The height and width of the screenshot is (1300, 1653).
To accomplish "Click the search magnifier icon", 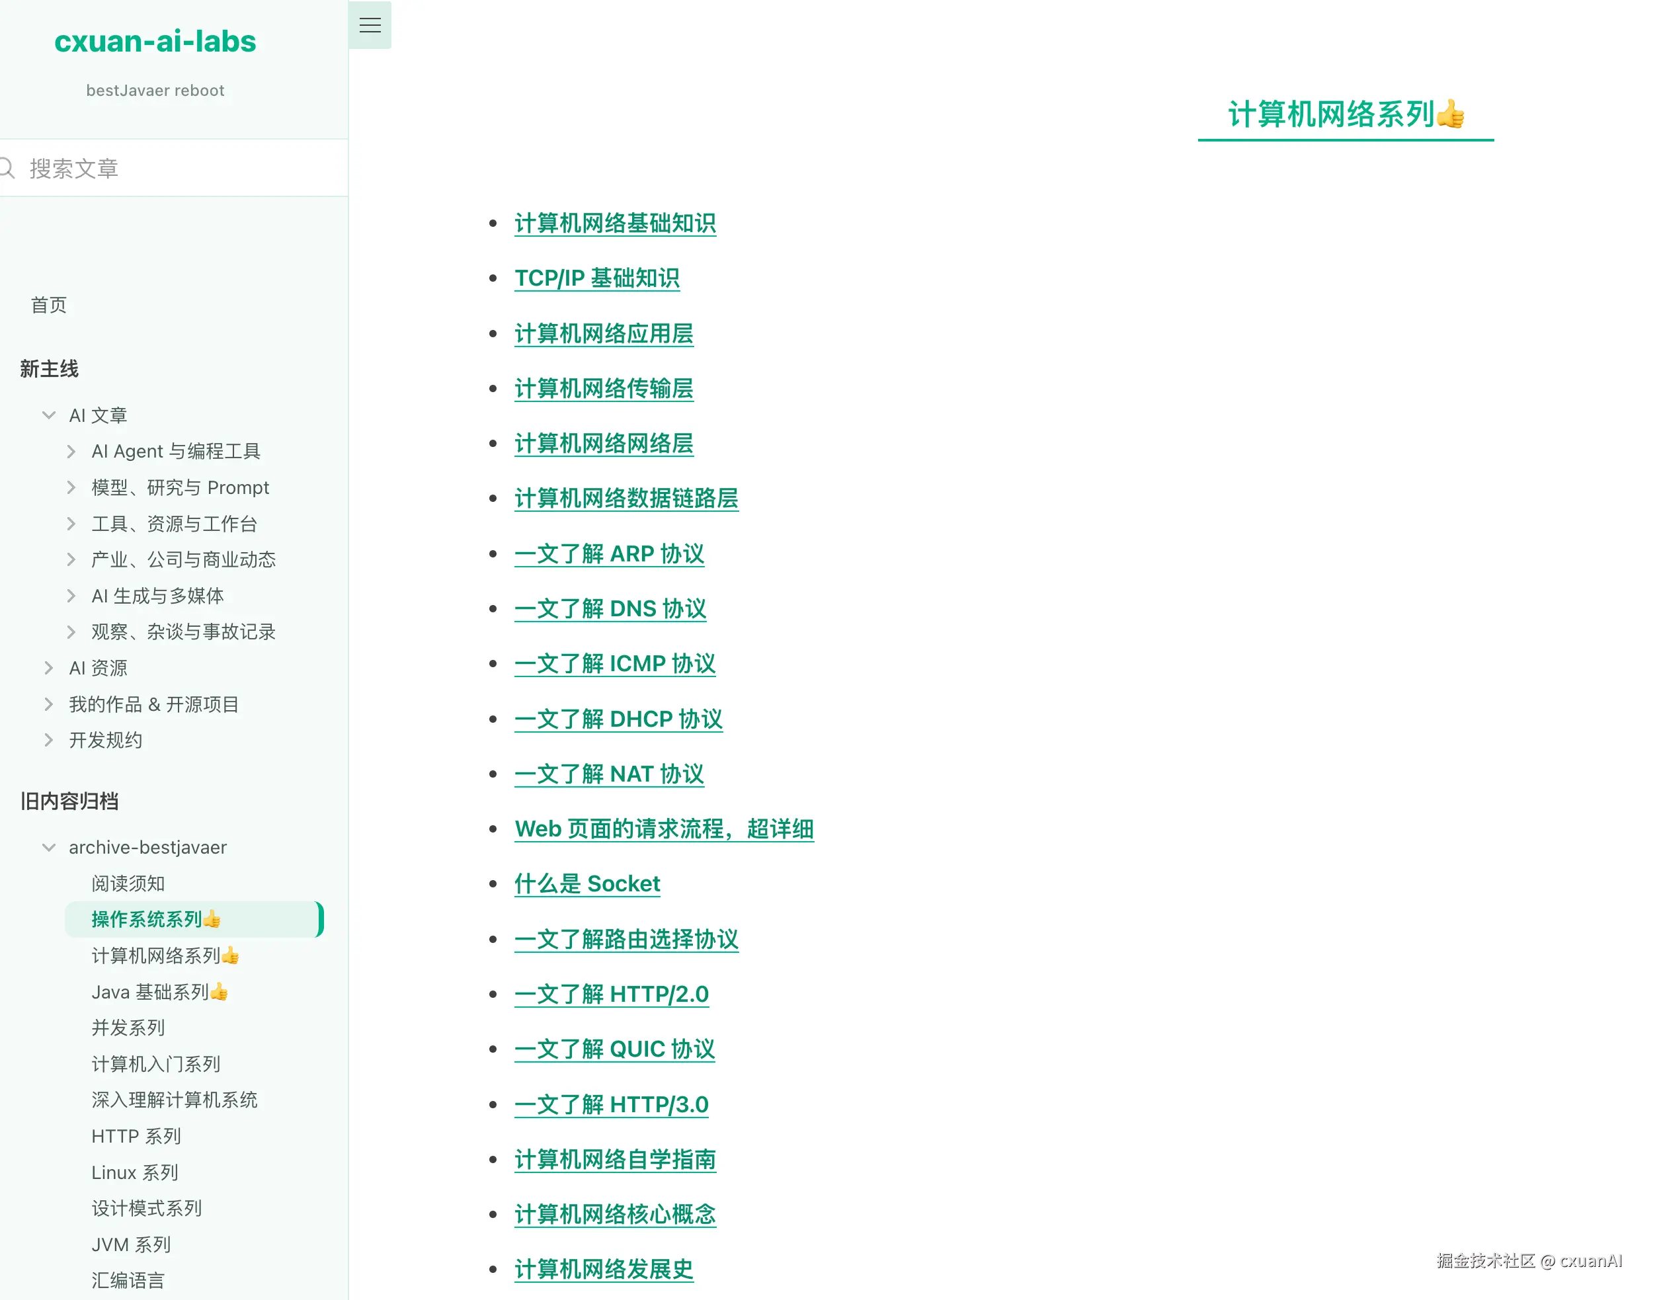I will [7, 168].
